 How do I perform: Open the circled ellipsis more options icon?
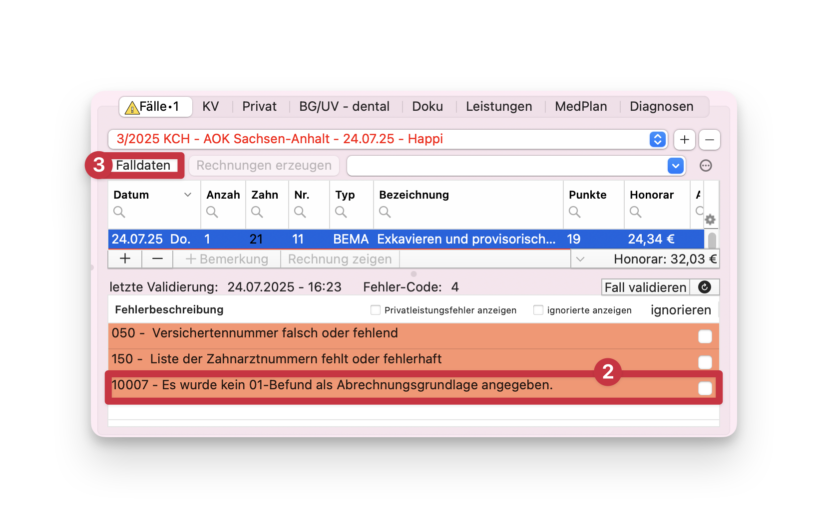[x=706, y=166]
